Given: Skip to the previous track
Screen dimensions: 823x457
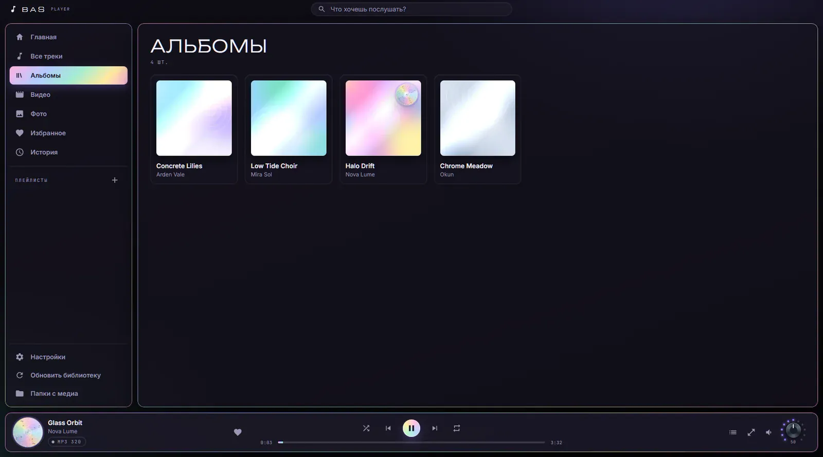Looking at the screenshot, I should (x=388, y=428).
